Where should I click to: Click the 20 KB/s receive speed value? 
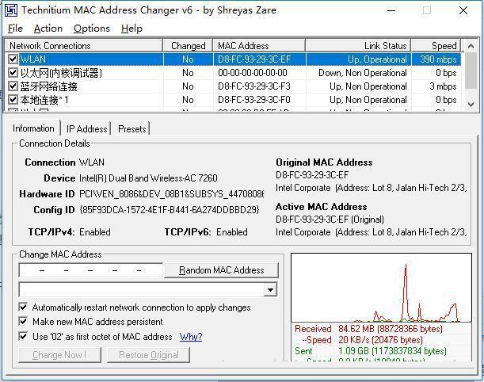(380, 340)
